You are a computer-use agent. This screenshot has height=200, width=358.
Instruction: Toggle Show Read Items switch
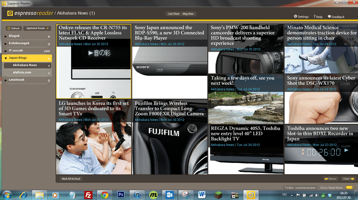[350, 187]
